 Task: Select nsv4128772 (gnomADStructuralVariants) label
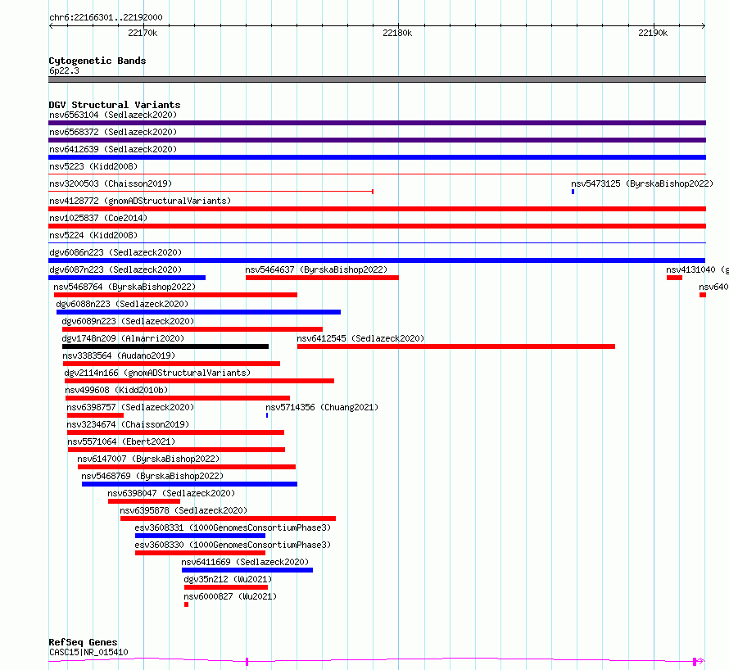pyautogui.click(x=140, y=201)
